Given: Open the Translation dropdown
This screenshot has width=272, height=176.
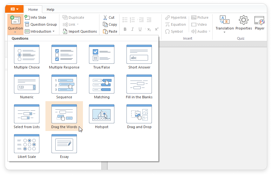Looking at the screenshot, I should 225,24.
